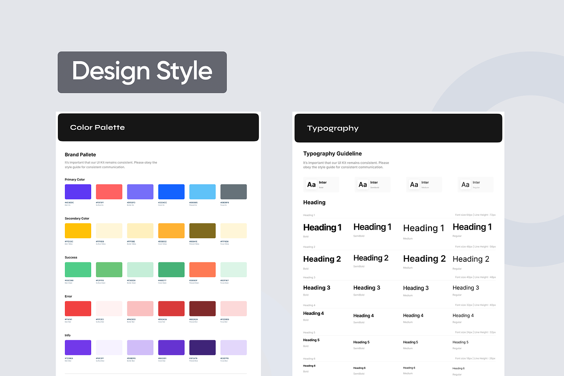The height and width of the screenshot is (376, 564).
Task: Select the Main Blue violet Info swatch
Action: (78, 348)
